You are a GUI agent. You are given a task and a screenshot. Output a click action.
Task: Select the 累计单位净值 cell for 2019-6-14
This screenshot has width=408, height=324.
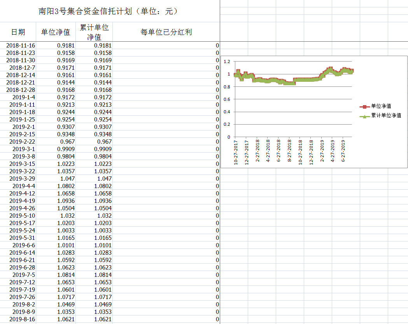(x=94, y=253)
